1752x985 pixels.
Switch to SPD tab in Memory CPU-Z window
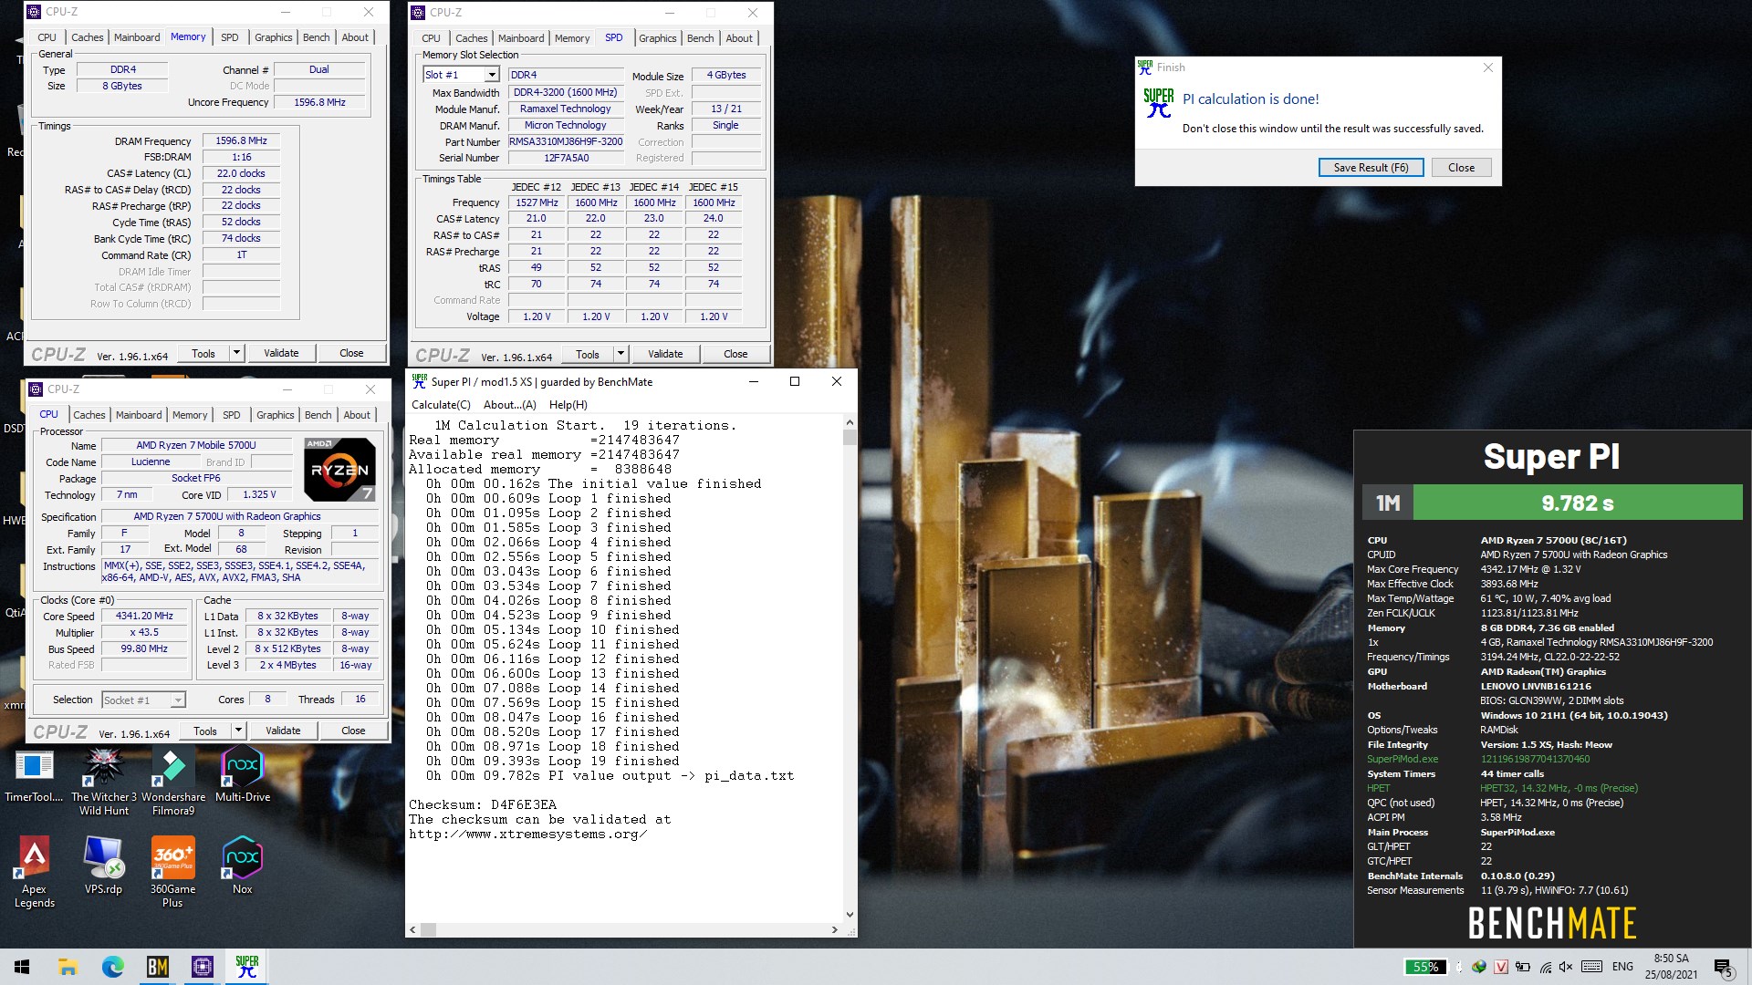(x=230, y=37)
